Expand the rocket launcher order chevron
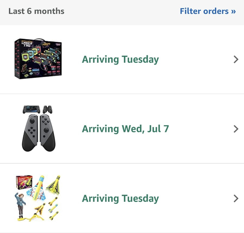 point(236,199)
